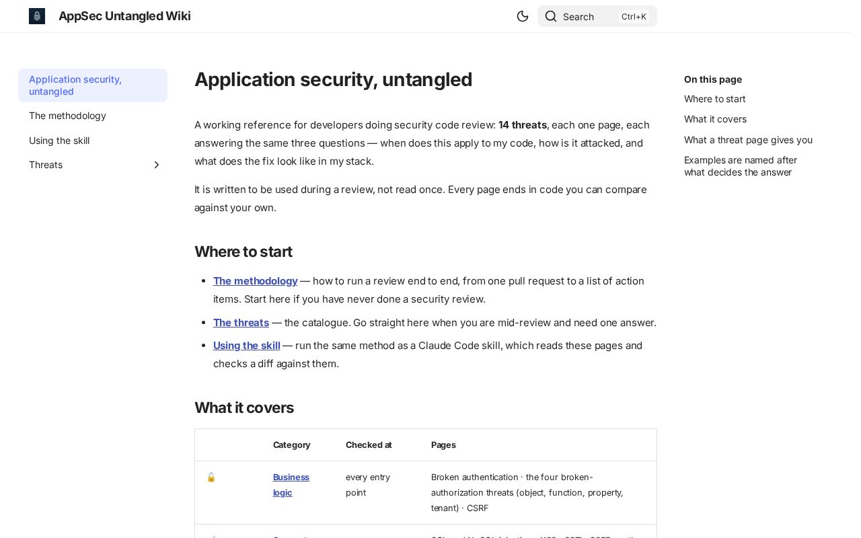
Task: Open the Search field
Action: pyautogui.click(x=597, y=16)
